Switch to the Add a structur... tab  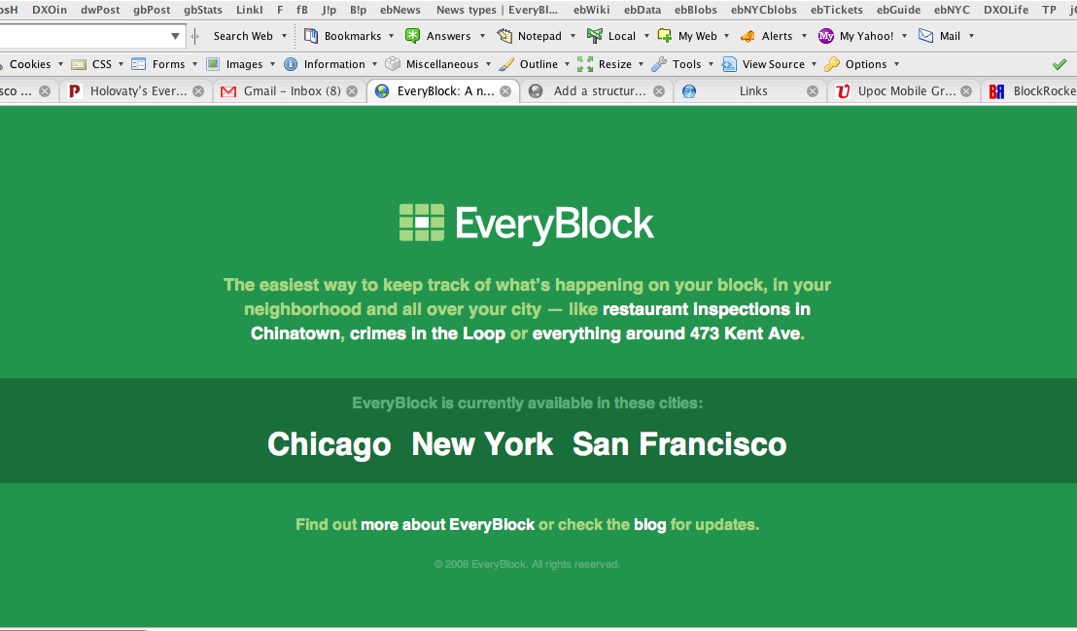[x=597, y=90]
